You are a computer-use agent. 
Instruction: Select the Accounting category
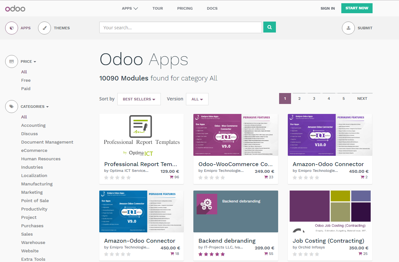(34, 125)
